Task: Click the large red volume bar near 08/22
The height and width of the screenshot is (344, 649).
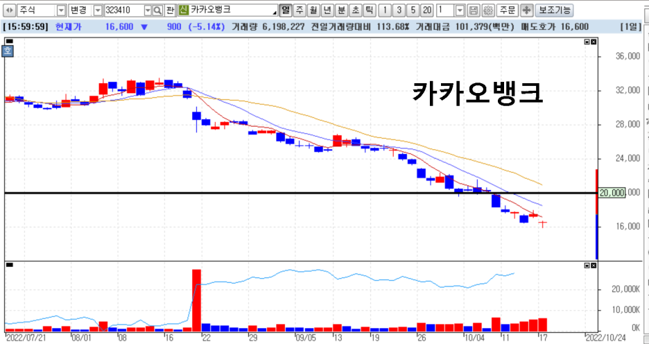Action: coord(197,300)
